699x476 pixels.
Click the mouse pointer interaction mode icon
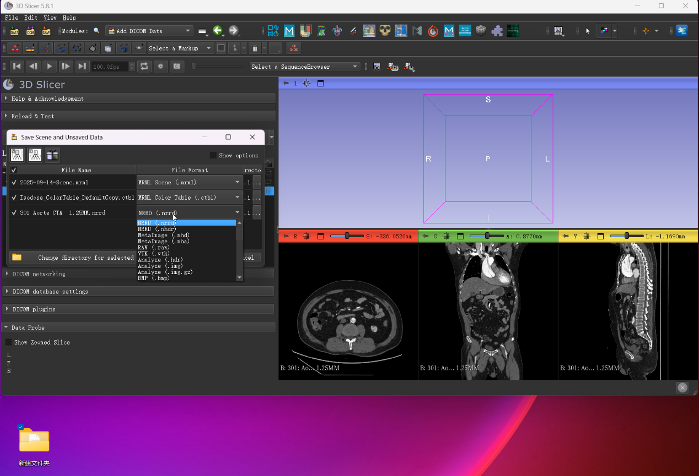coord(588,31)
